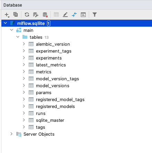Screen dimensions: 152x153
Task: Select the latest_metrics table
Action: [51, 65]
